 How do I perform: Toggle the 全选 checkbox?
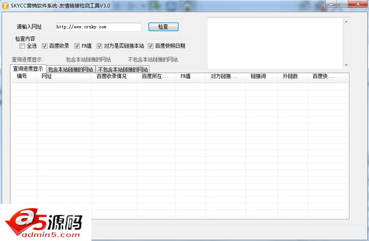[22, 46]
